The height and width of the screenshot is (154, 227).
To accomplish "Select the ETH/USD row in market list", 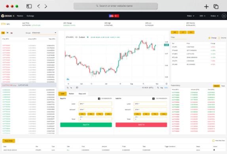I will click(198, 50).
